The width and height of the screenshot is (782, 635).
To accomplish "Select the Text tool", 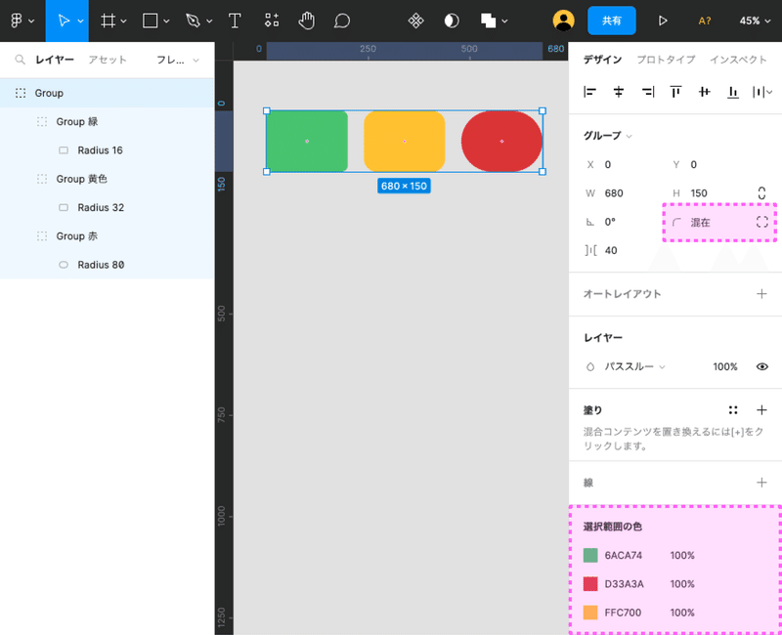I will pos(235,21).
